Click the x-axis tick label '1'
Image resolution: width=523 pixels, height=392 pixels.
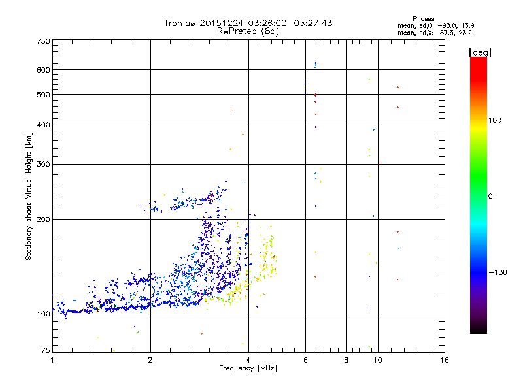52,360
